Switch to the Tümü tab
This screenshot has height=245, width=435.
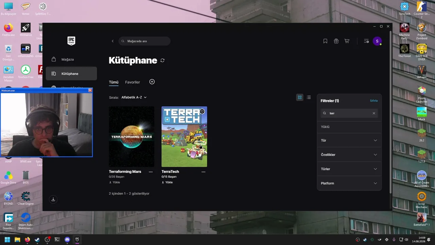pos(114,82)
